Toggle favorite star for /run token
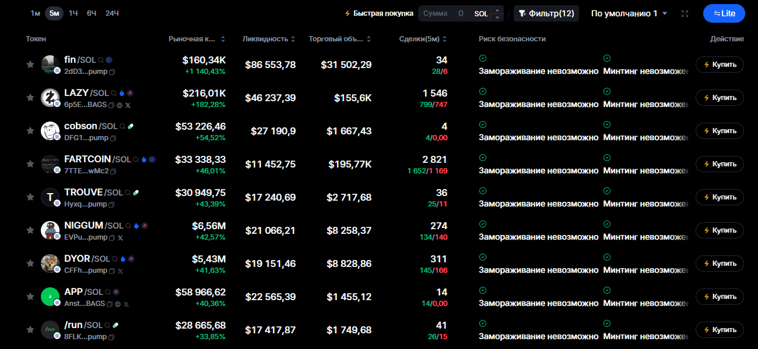 pos(30,330)
